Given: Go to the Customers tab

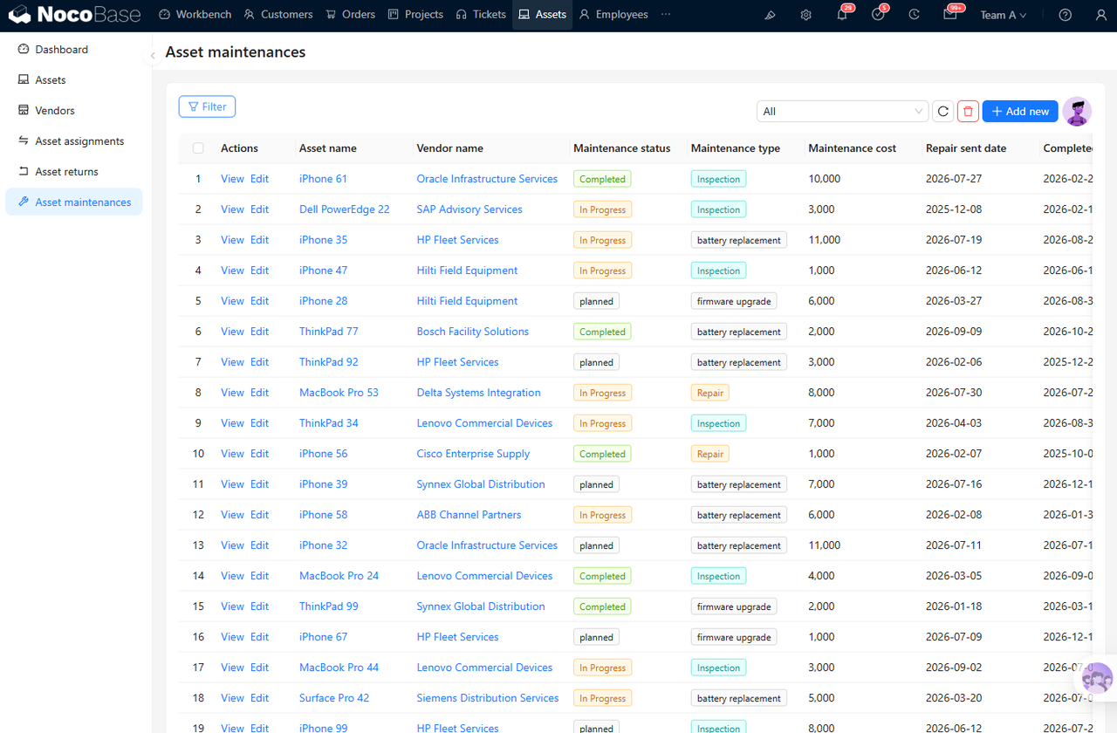Looking at the screenshot, I should [278, 15].
